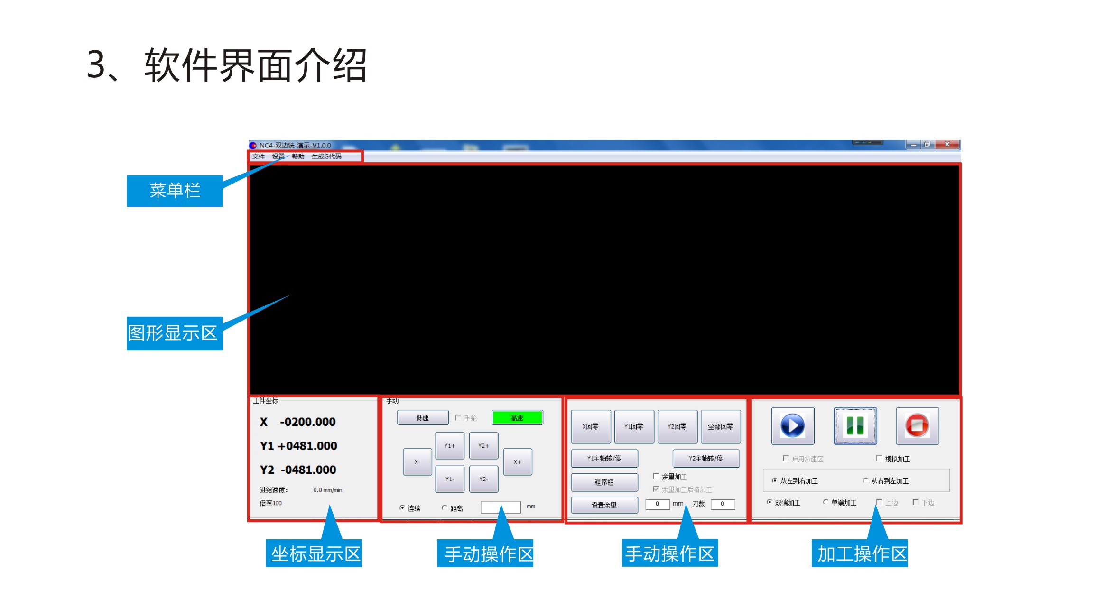
Task: Minimize the NC4 window
Action: click(x=913, y=144)
